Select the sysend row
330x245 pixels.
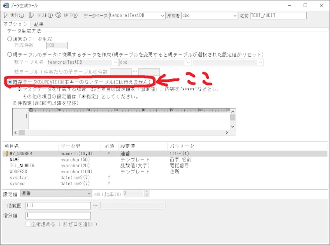click(x=165, y=183)
